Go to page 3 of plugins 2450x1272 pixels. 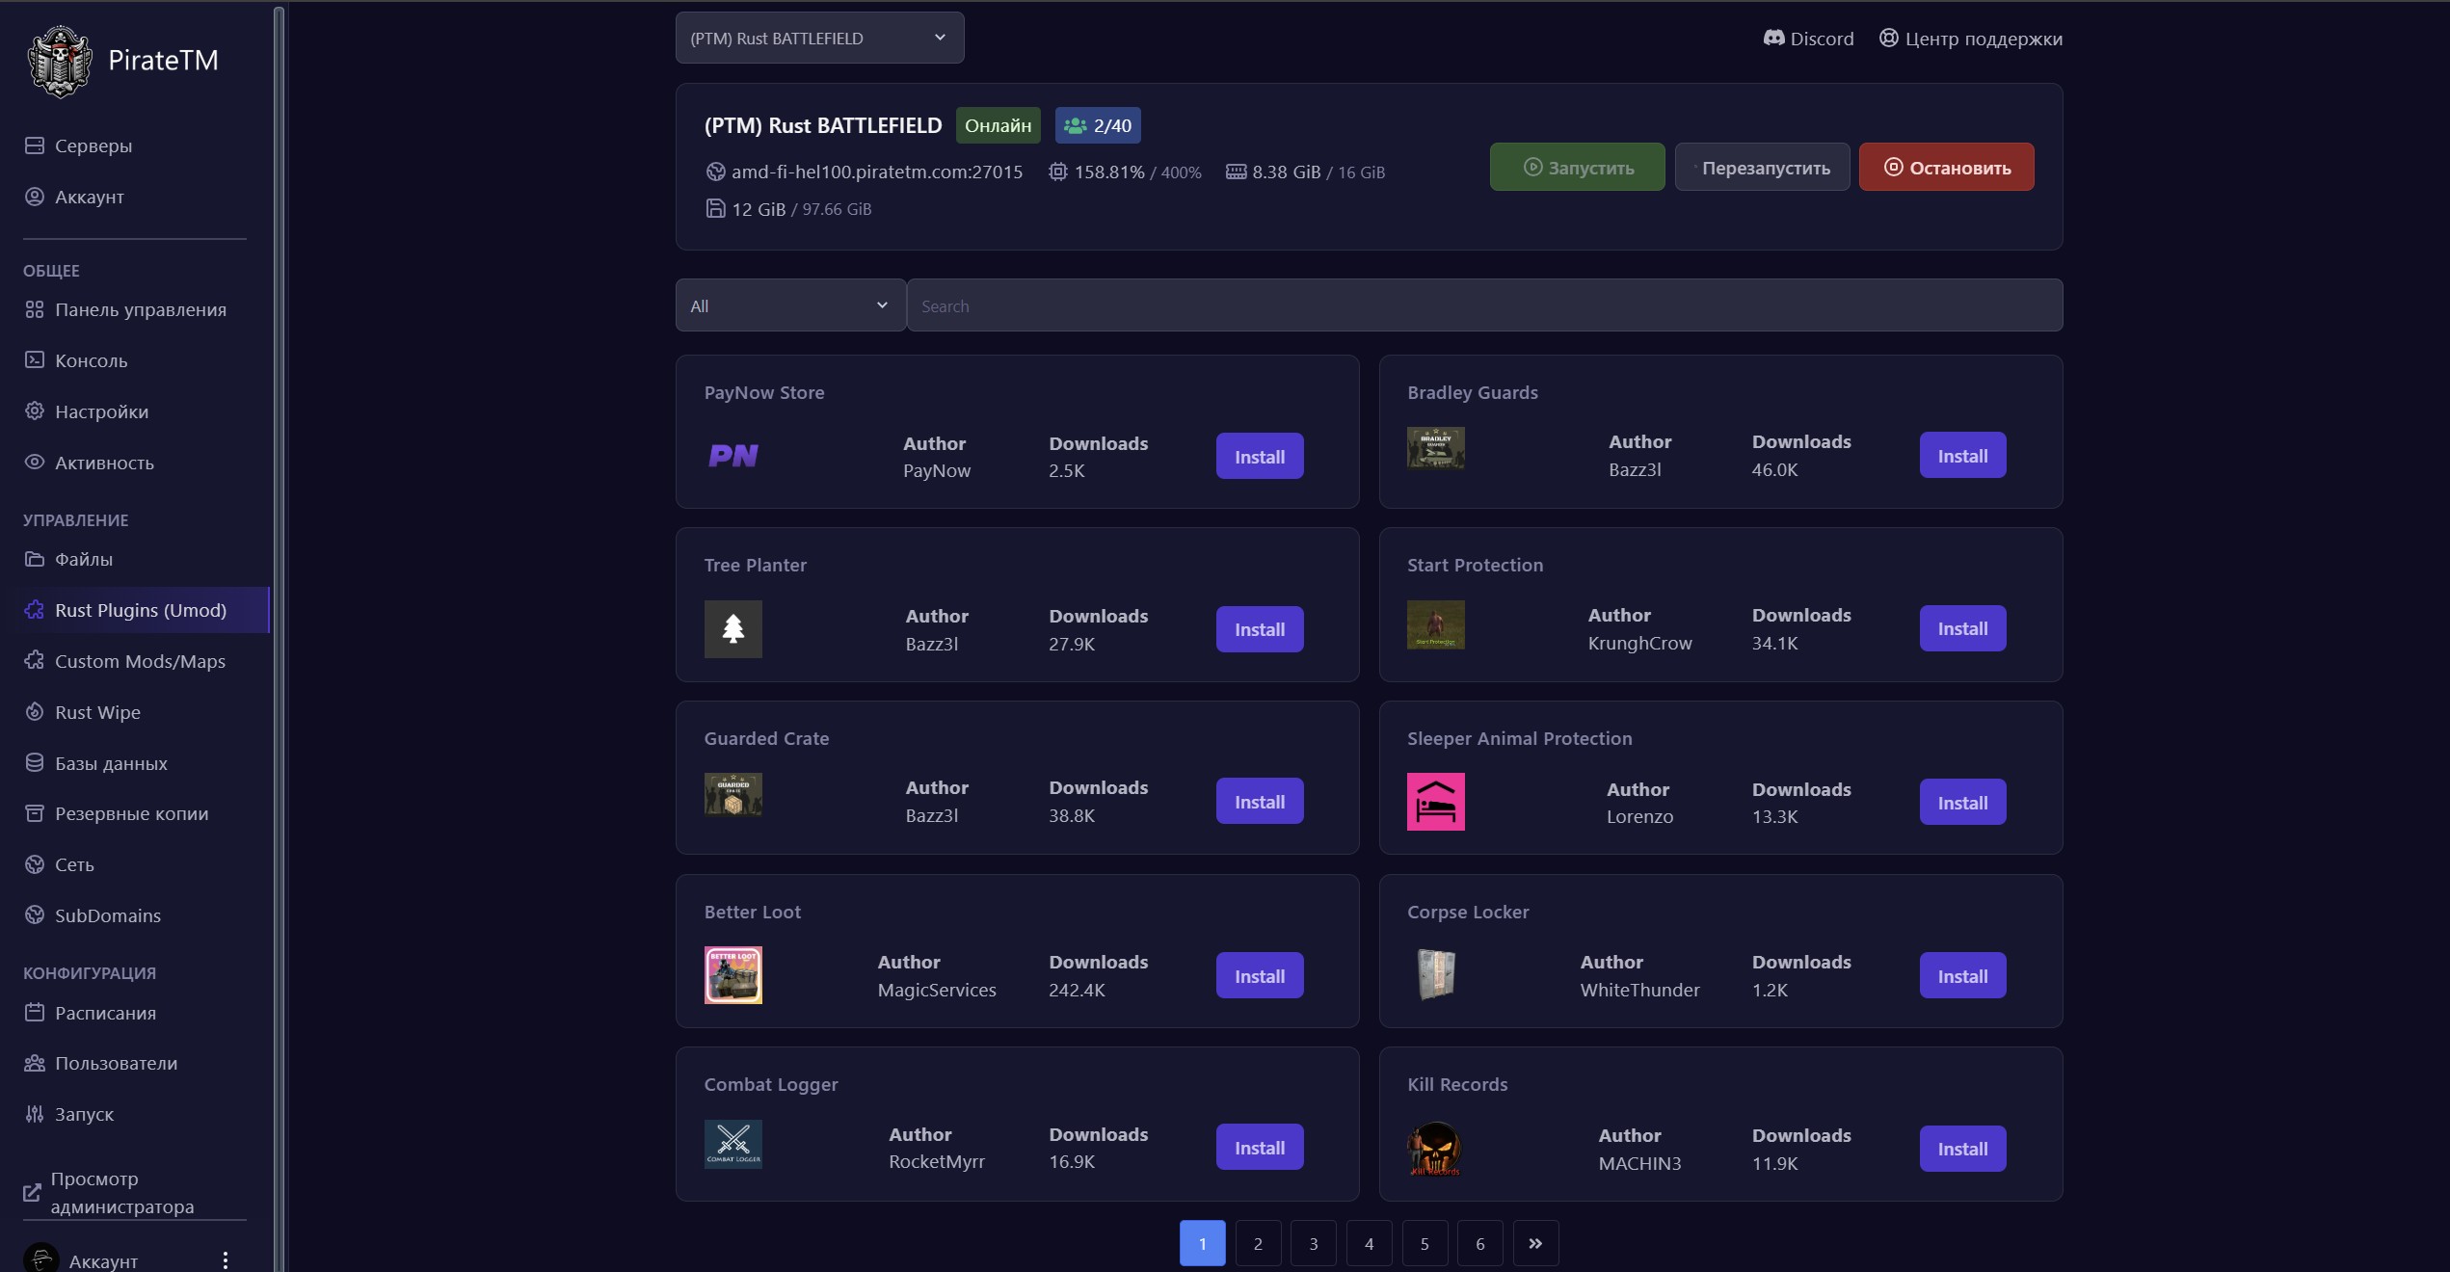pos(1313,1243)
